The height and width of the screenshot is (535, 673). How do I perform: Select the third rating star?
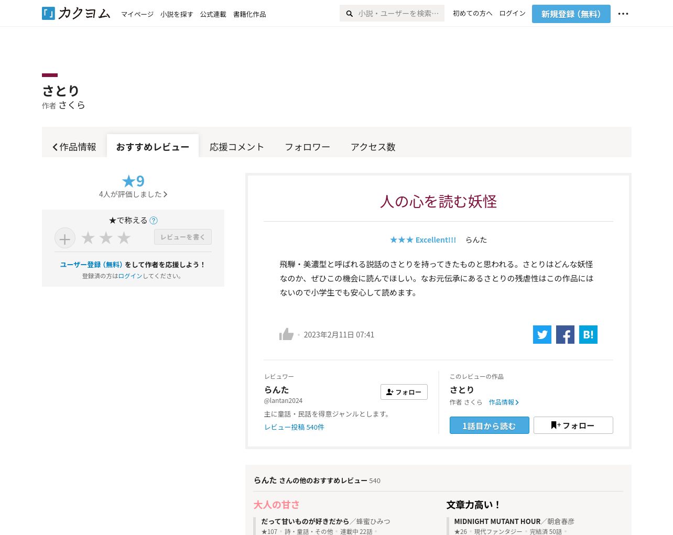point(124,238)
